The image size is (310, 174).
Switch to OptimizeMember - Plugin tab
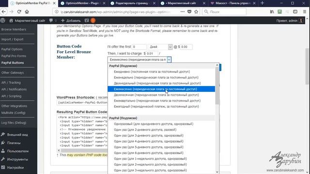[x=83, y=3]
